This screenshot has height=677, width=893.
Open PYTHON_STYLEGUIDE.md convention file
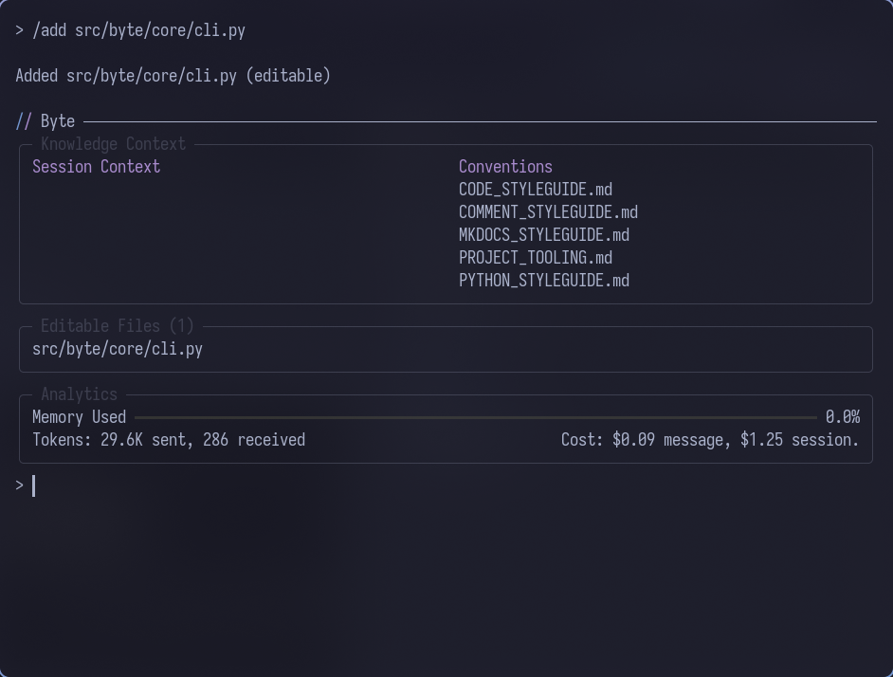543,281
